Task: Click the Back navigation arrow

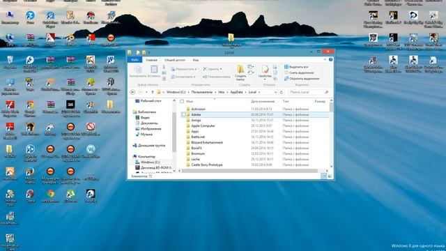Action: (132, 92)
